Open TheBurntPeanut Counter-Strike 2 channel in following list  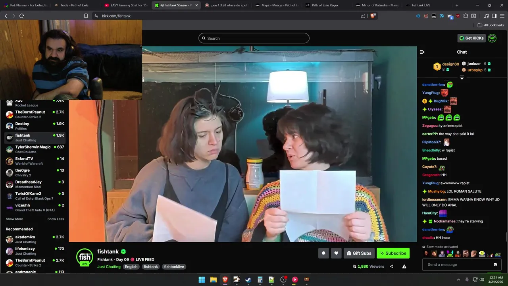pyautogui.click(x=35, y=114)
